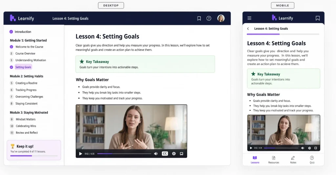Click the trophy icon in Keep it up card
Viewport: 336px width, 175px height.
point(13,146)
